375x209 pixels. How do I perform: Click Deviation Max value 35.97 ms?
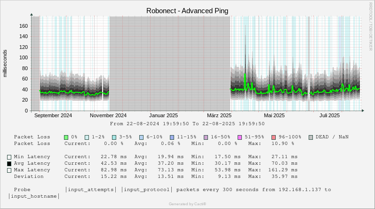coord(284,177)
